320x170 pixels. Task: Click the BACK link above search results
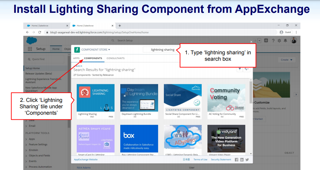[x=78, y=66]
